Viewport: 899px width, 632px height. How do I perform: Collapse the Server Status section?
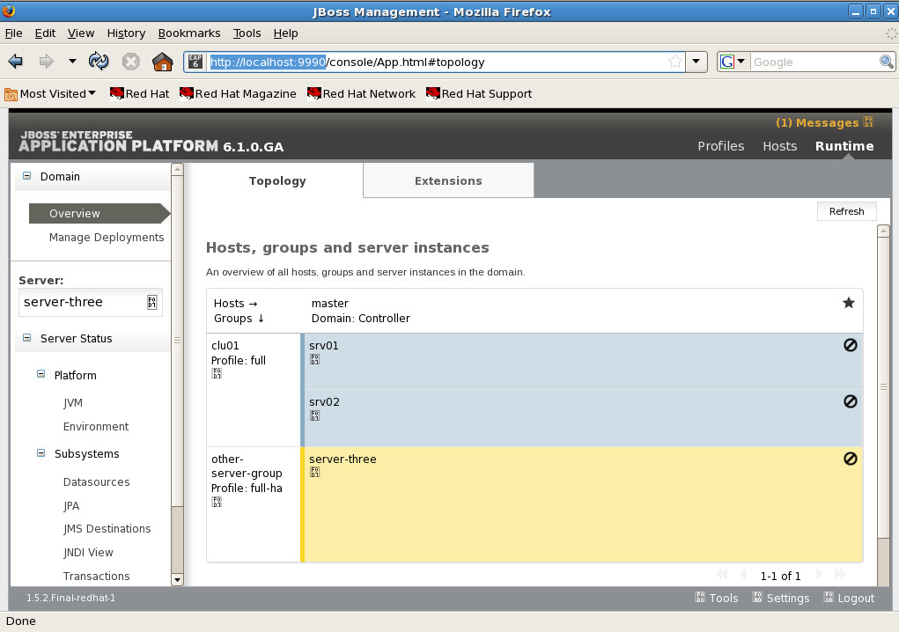click(27, 337)
